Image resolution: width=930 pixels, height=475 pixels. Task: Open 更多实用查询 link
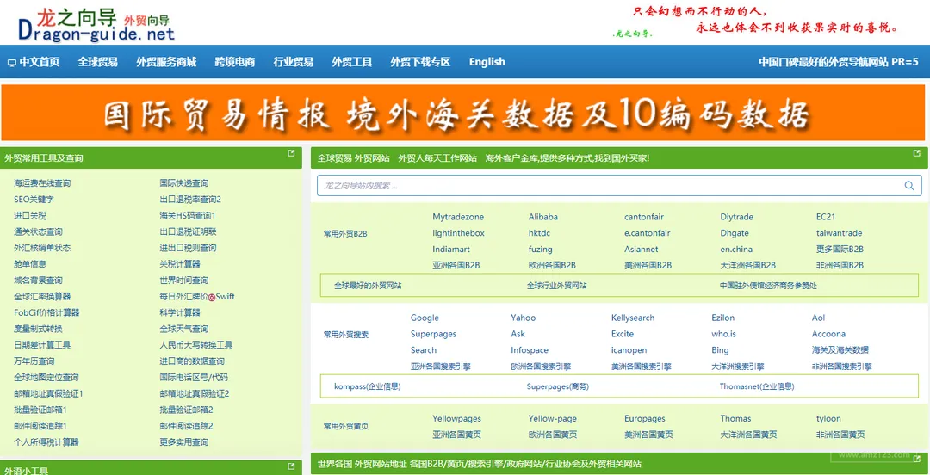click(184, 441)
